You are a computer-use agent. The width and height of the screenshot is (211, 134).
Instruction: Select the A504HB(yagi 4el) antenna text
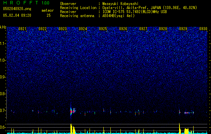click(x=118, y=16)
